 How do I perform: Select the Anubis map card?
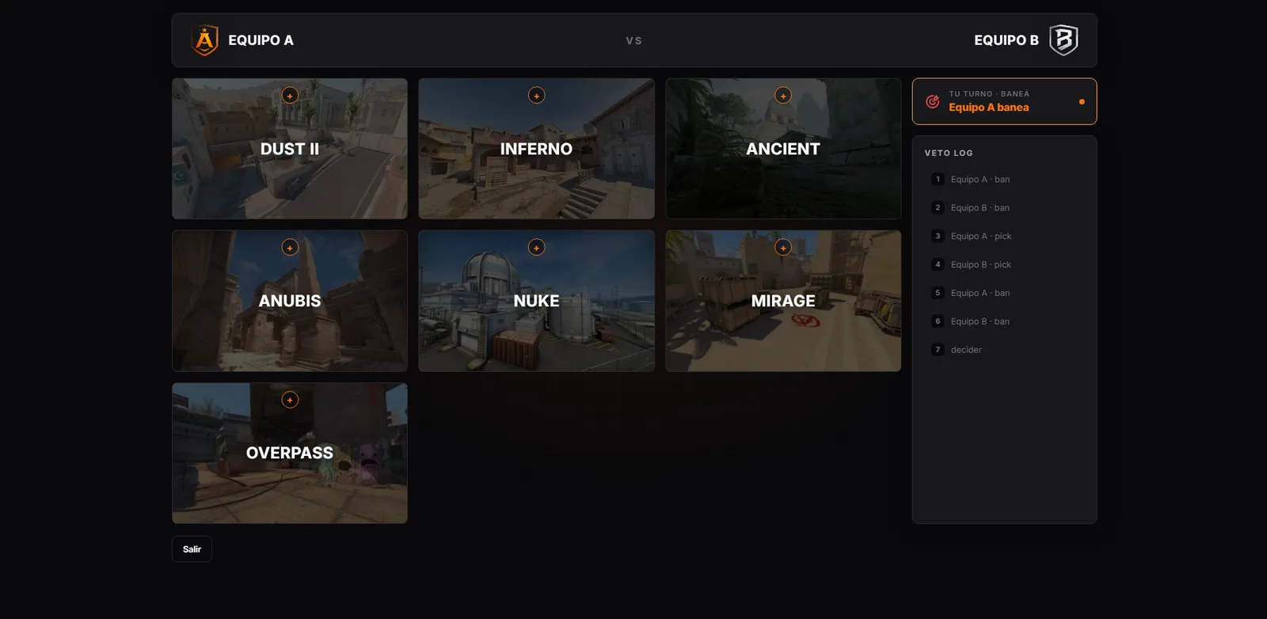[x=290, y=301]
